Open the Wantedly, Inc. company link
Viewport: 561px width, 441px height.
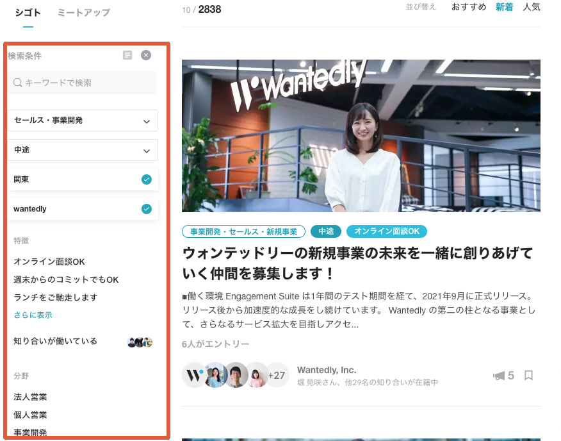(x=327, y=370)
